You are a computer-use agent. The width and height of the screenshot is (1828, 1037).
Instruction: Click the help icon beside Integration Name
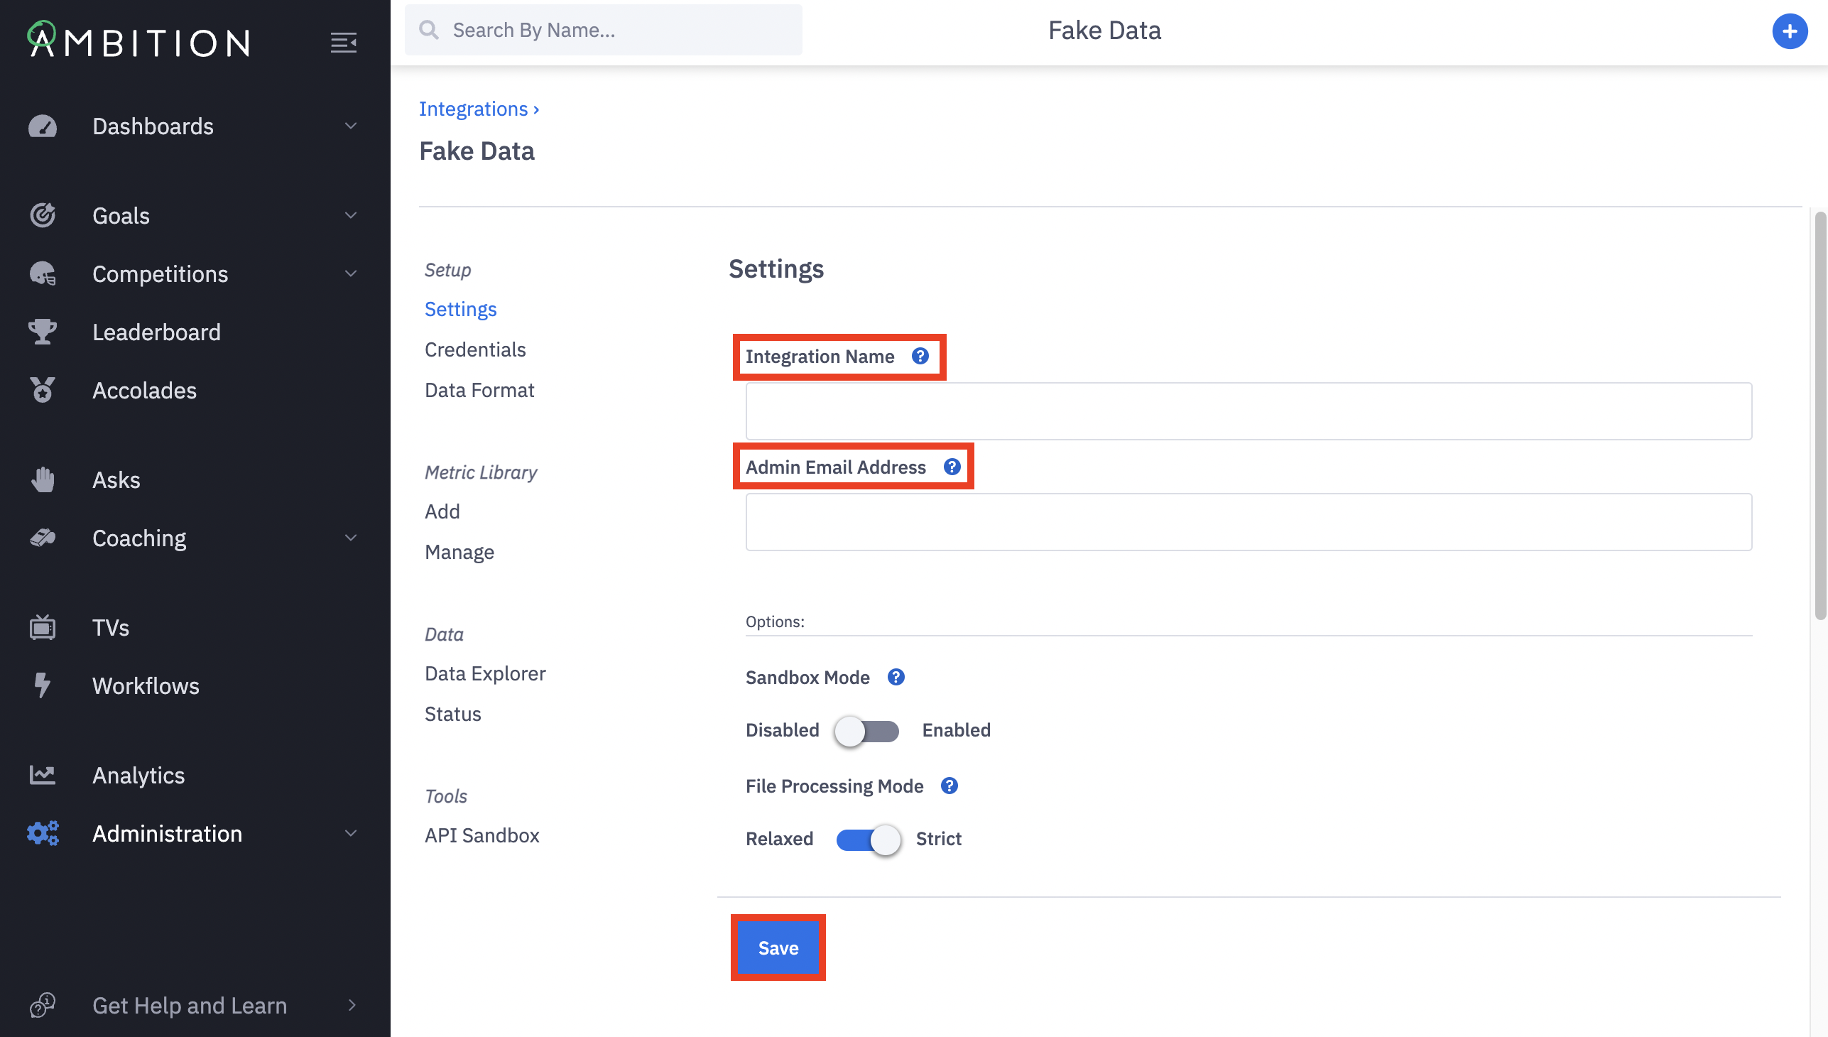(920, 356)
